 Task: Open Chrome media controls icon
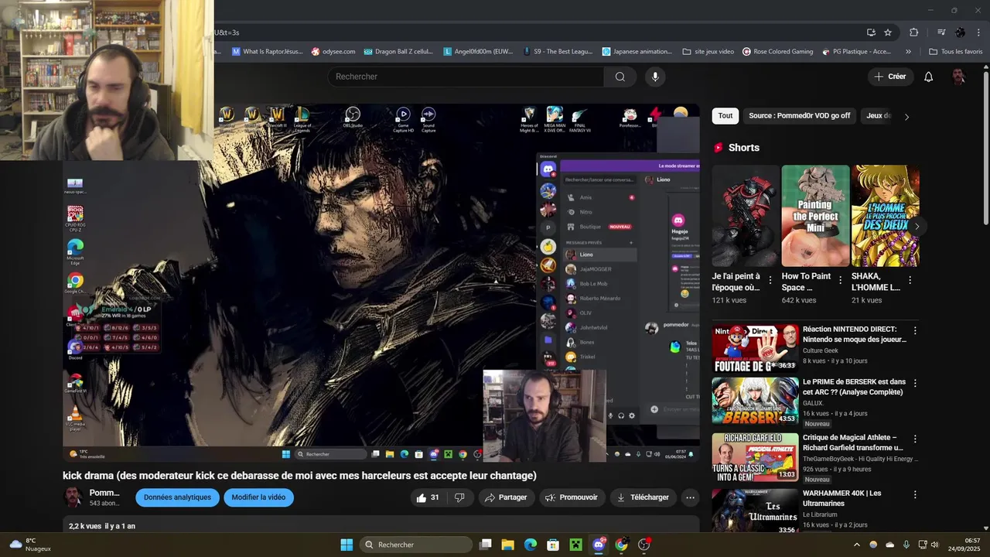[941, 32]
